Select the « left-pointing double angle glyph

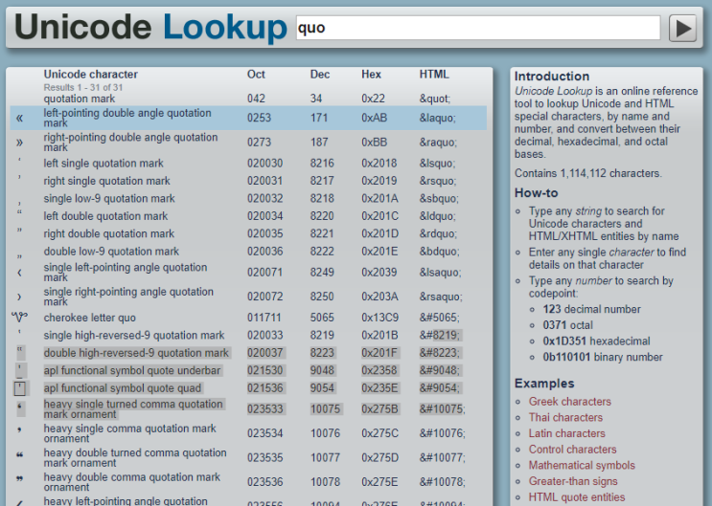click(19, 119)
